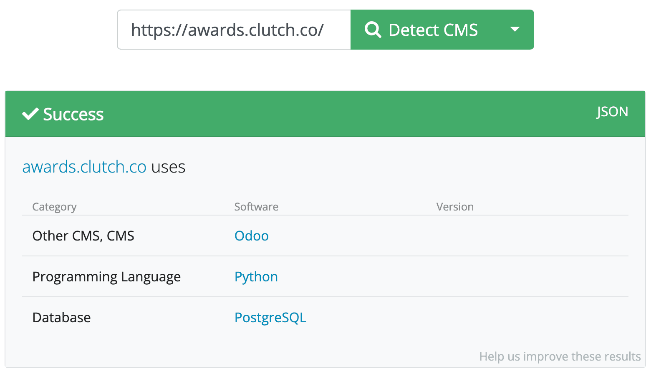Open the dropdown arrow beside Detect CMS

point(515,30)
